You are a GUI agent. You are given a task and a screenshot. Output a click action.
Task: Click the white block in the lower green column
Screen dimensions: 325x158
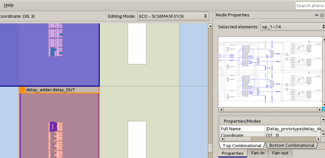(x=137, y=140)
